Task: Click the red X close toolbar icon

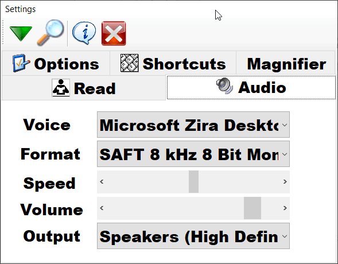Action: tap(114, 33)
